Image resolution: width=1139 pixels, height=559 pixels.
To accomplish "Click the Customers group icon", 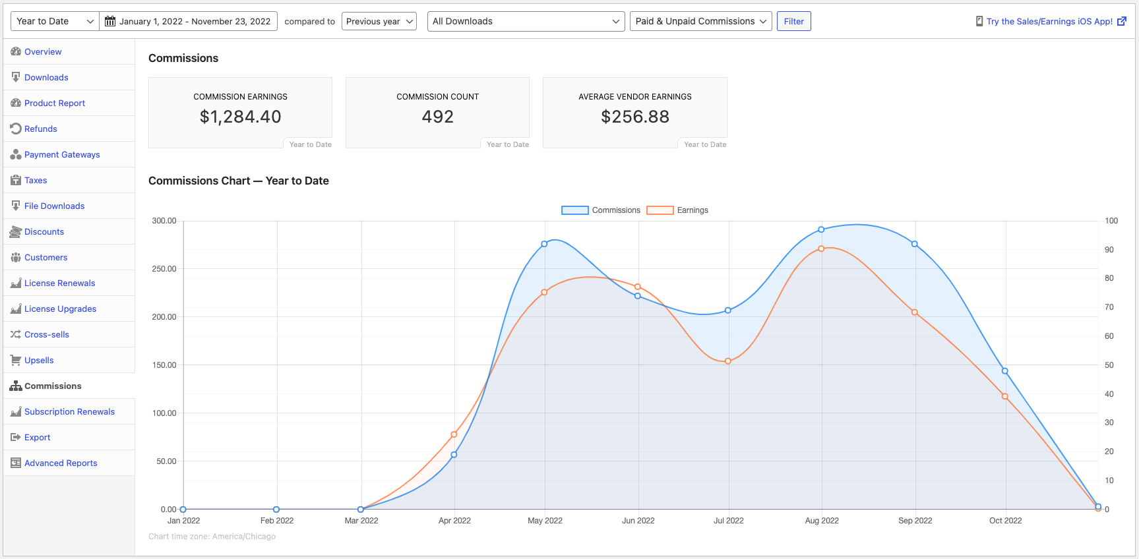I will tap(16, 258).
